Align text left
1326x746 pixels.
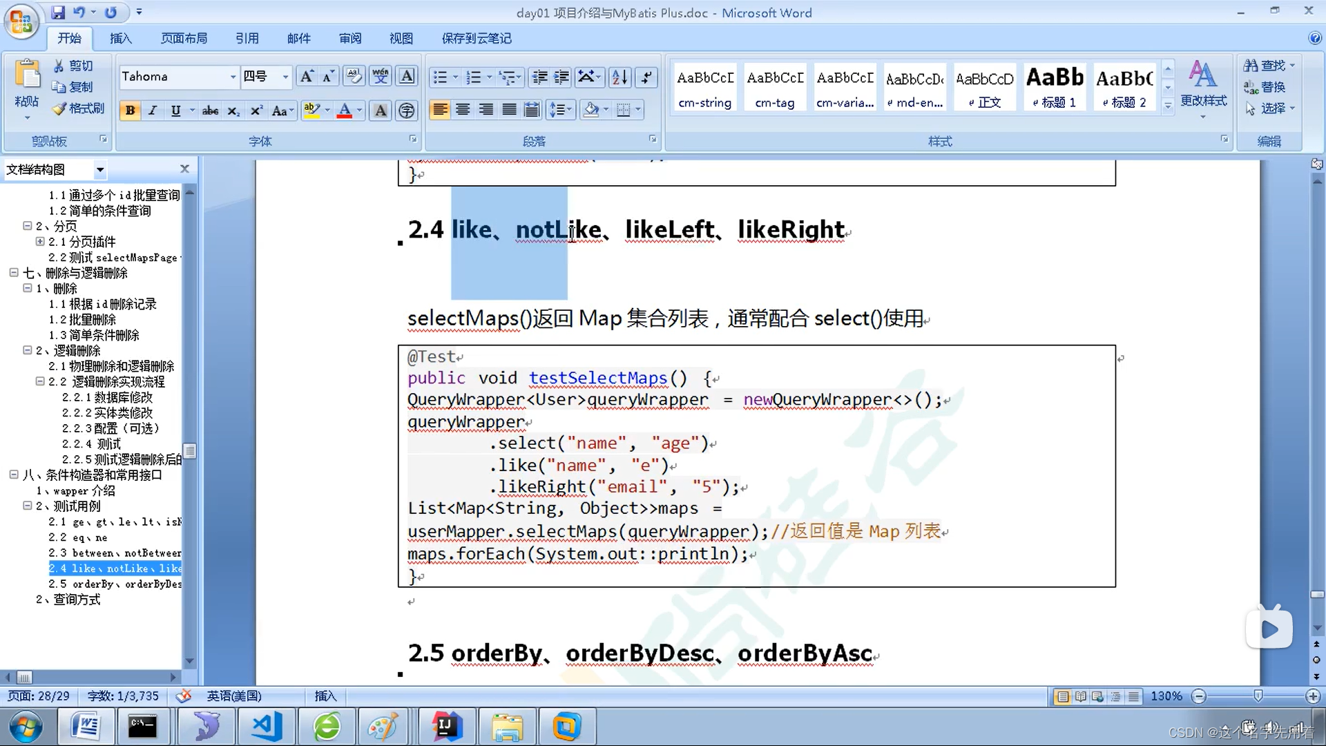click(440, 110)
